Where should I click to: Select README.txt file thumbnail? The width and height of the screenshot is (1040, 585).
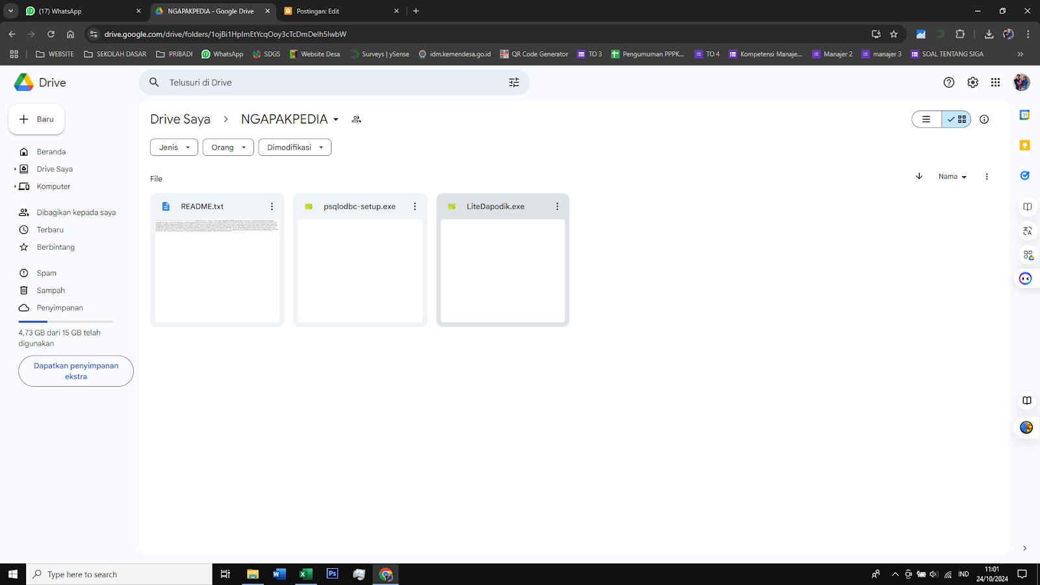(x=217, y=270)
